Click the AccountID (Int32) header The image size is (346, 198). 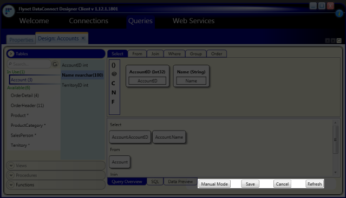point(147,72)
